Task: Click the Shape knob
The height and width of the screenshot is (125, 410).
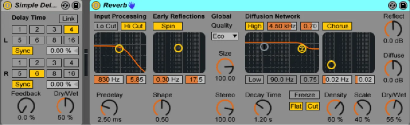Action: (162, 108)
